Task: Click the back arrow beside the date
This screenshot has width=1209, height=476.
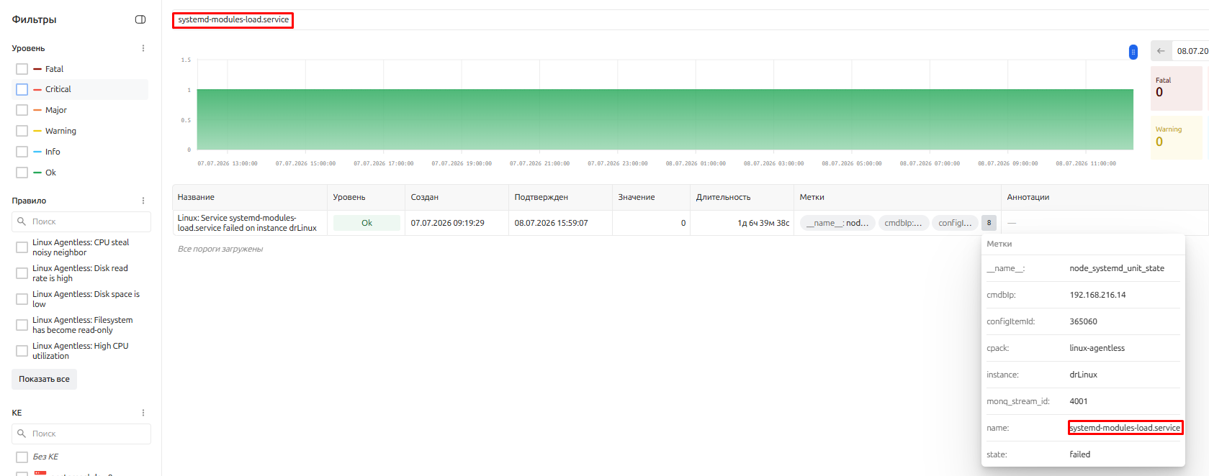Action: 1161,51
